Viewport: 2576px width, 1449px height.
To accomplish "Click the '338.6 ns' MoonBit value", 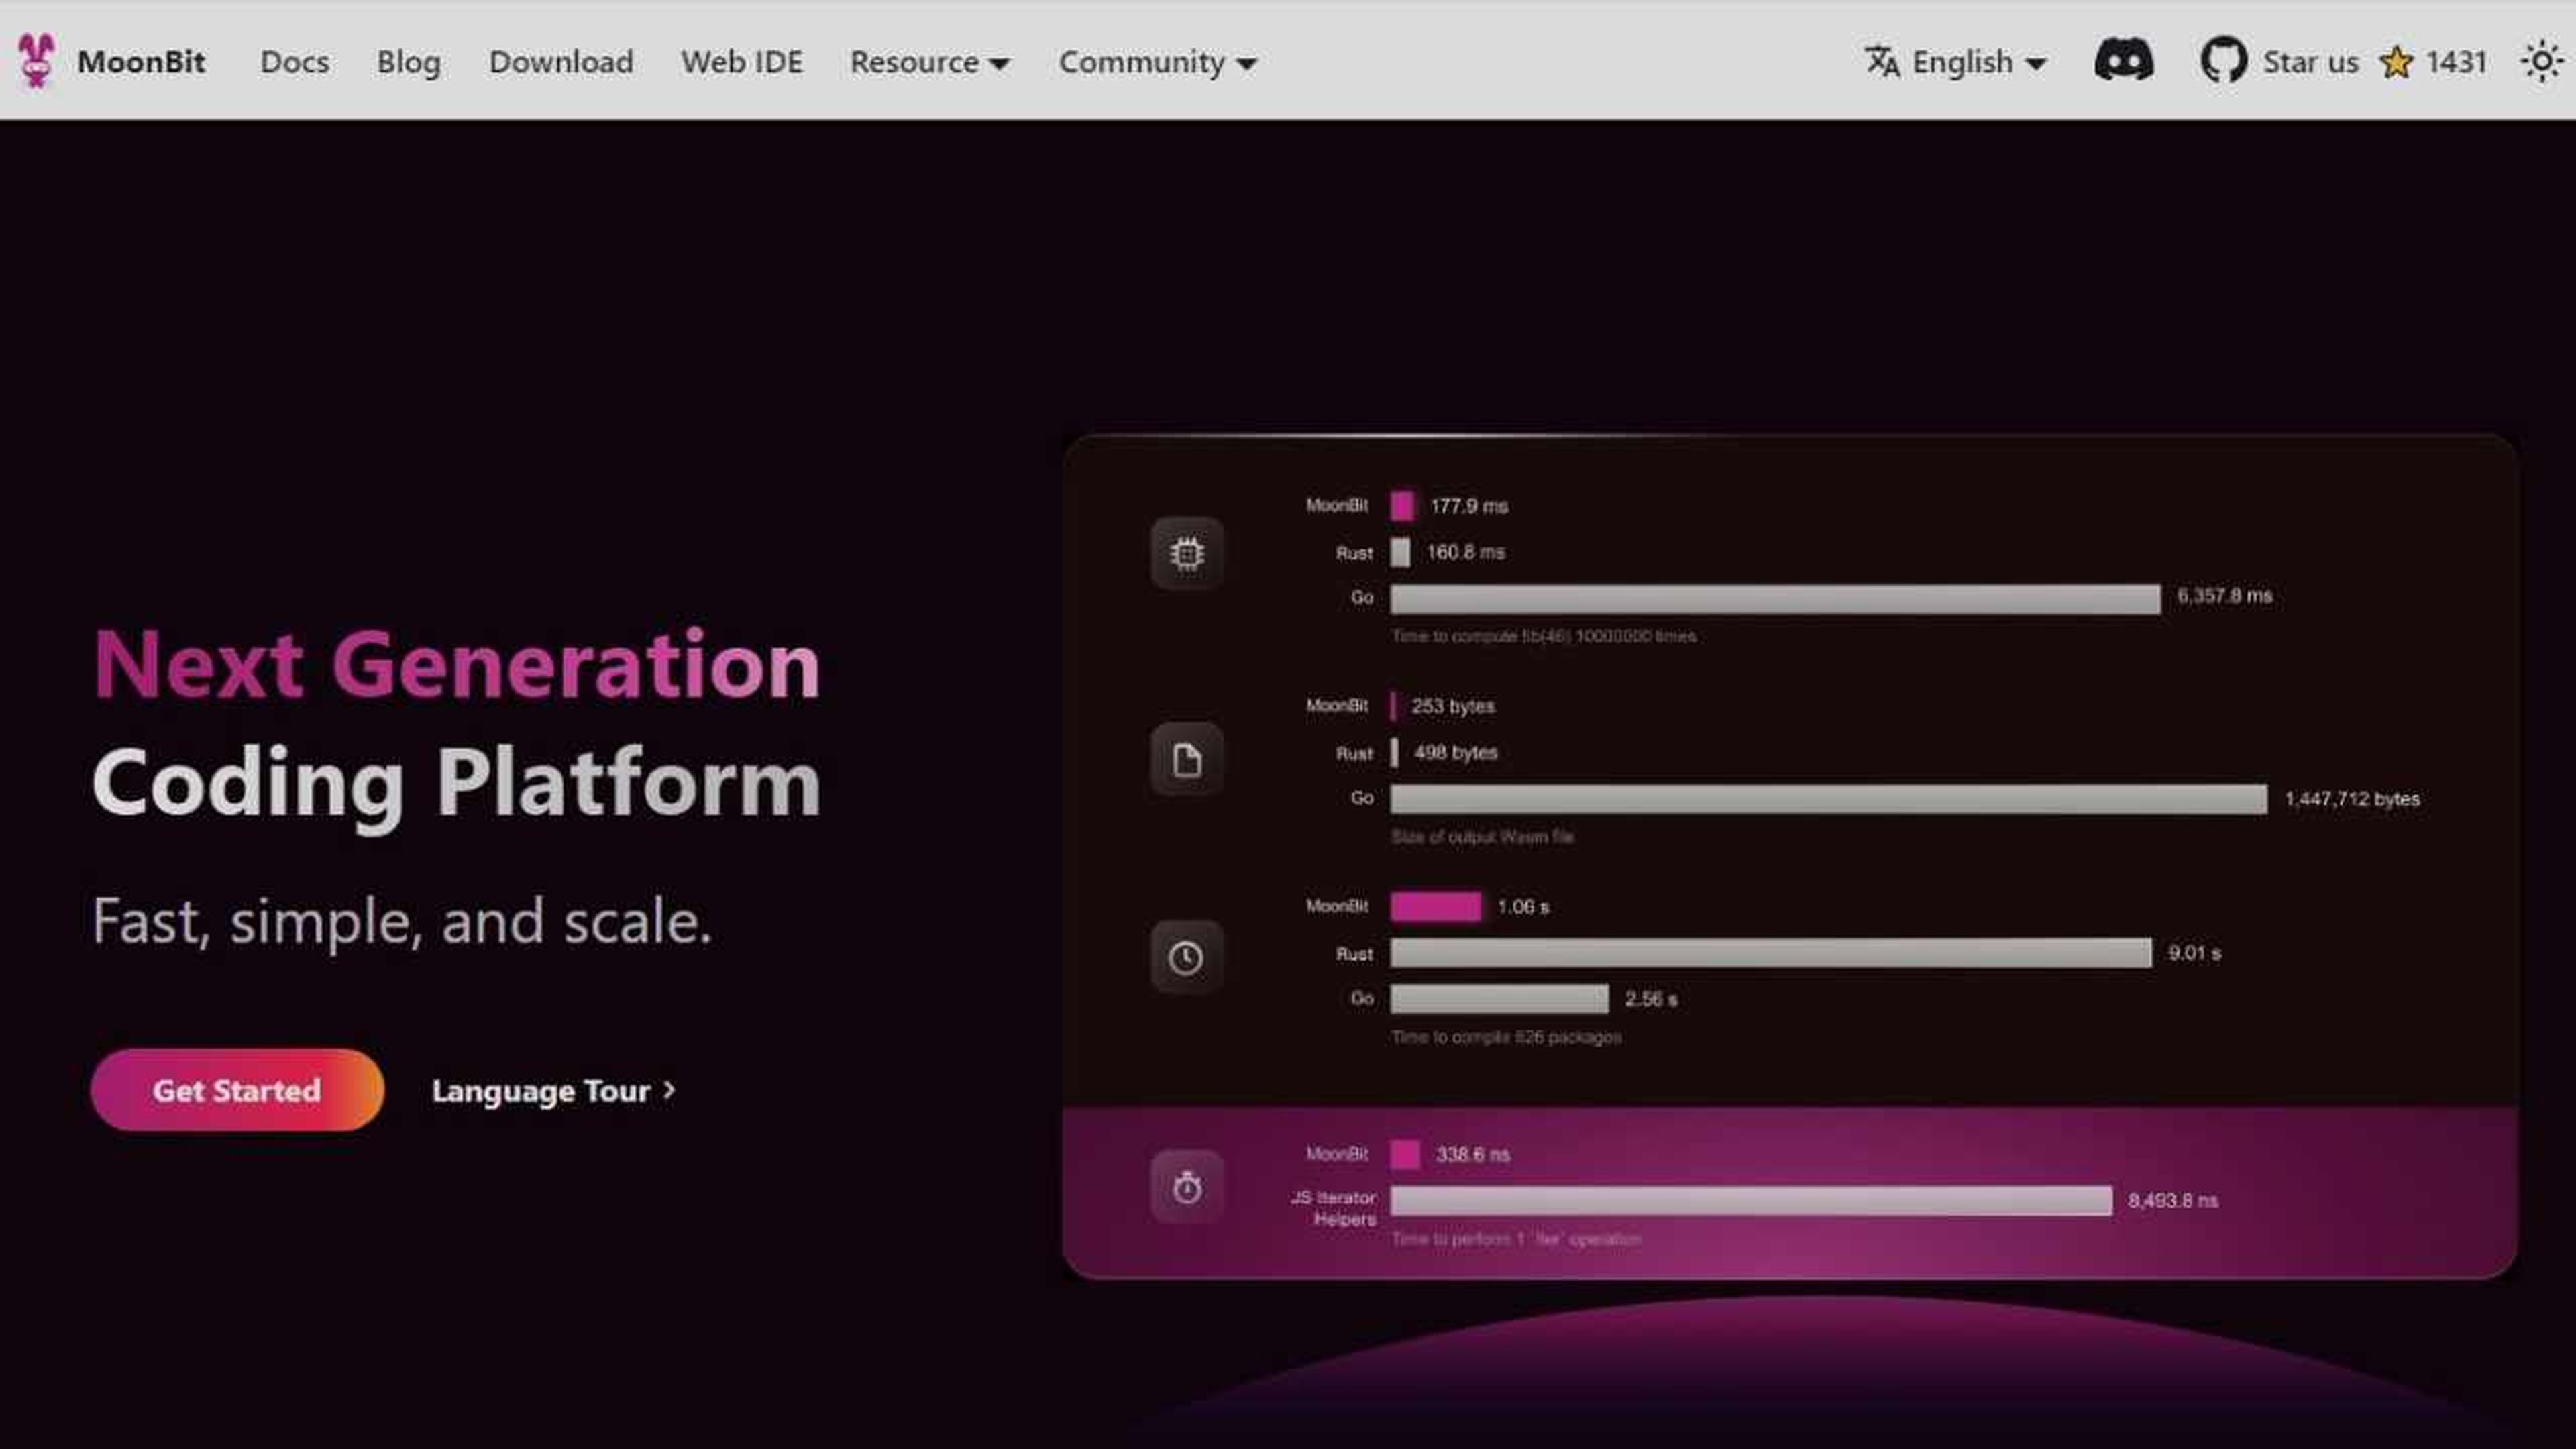I will coord(1473,1155).
